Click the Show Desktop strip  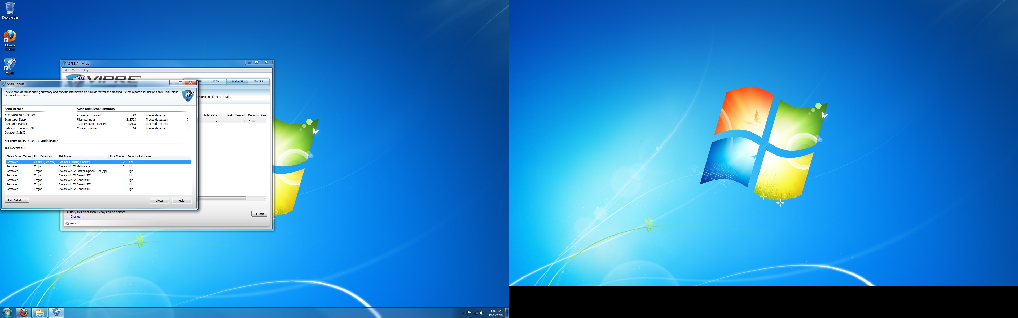pyautogui.click(x=507, y=312)
